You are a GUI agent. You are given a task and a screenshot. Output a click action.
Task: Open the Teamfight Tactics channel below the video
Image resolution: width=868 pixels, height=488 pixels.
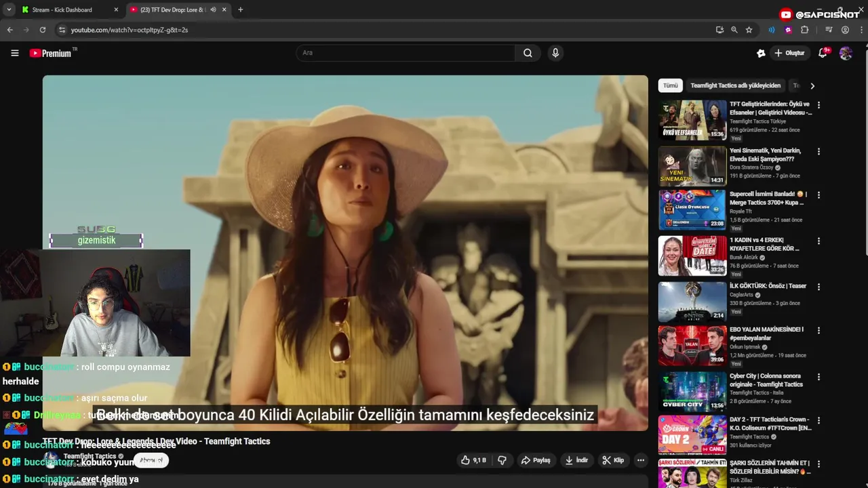point(90,456)
